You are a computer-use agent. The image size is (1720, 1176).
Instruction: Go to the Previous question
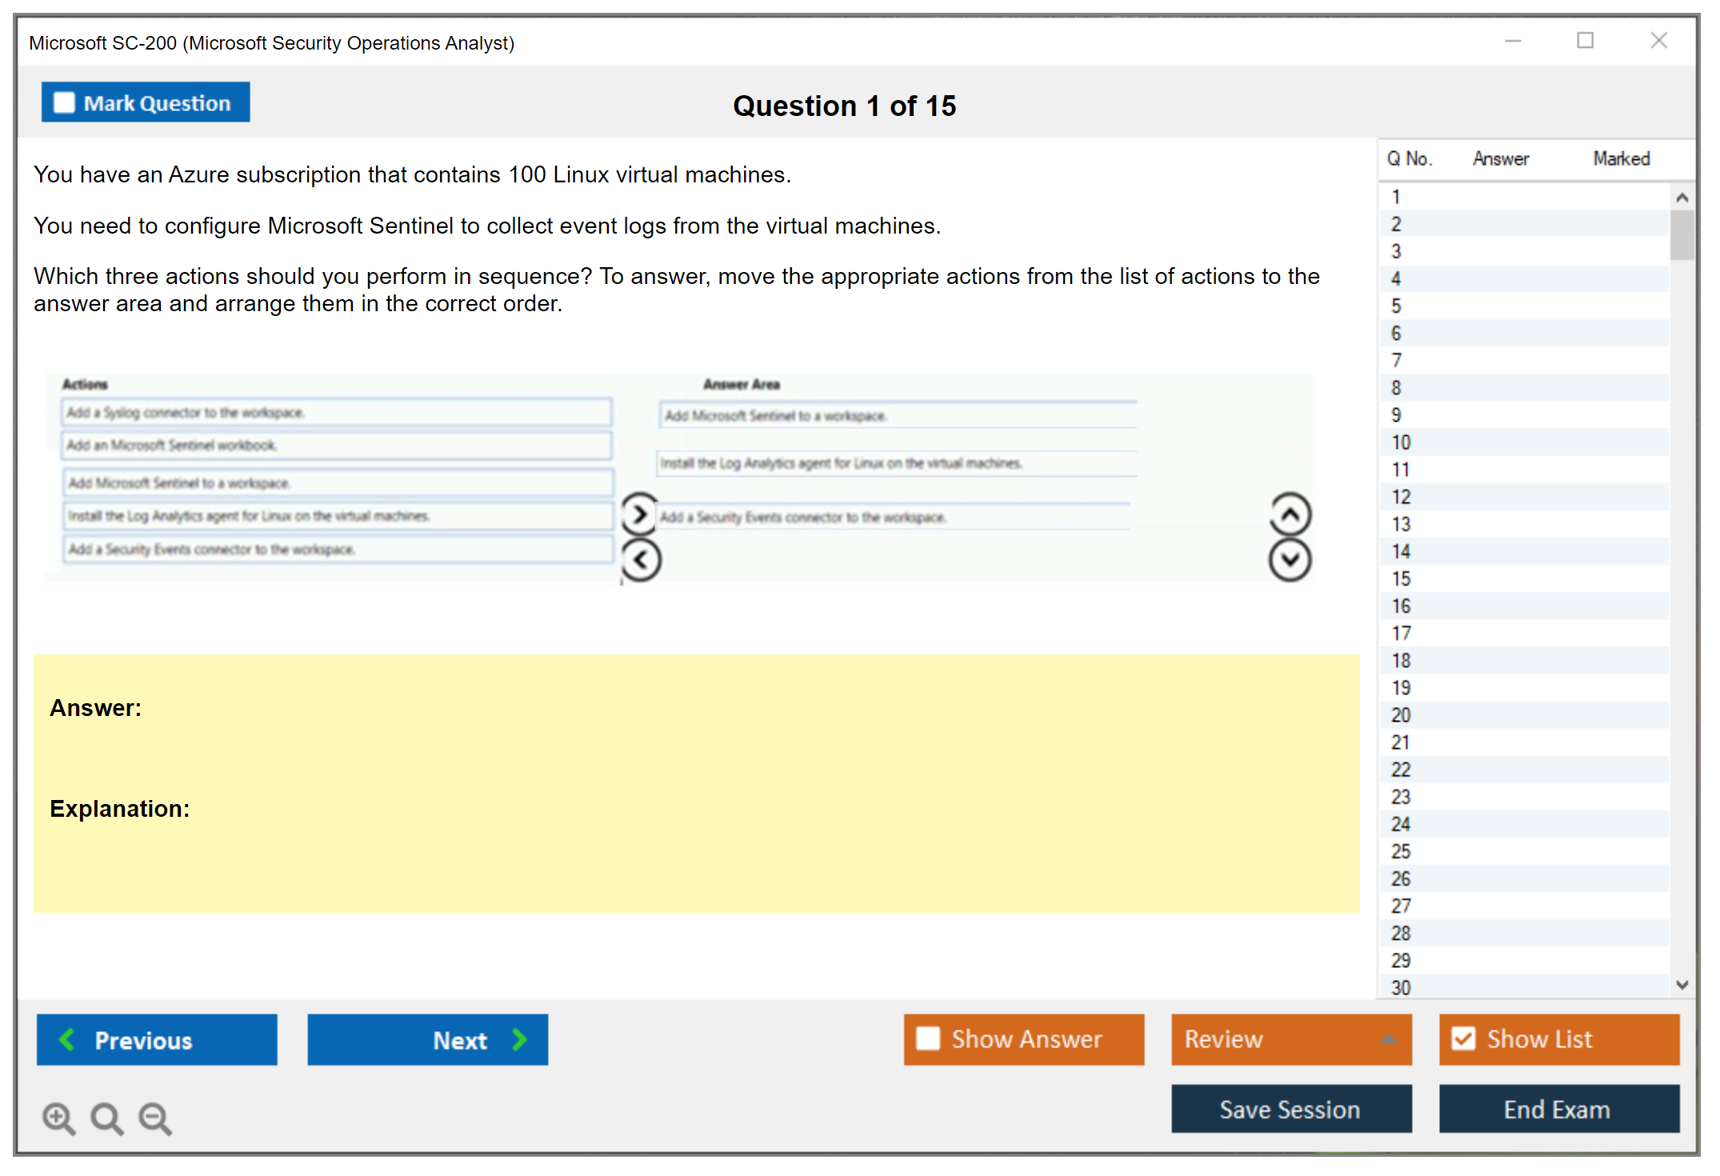(x=157, y=1039)
